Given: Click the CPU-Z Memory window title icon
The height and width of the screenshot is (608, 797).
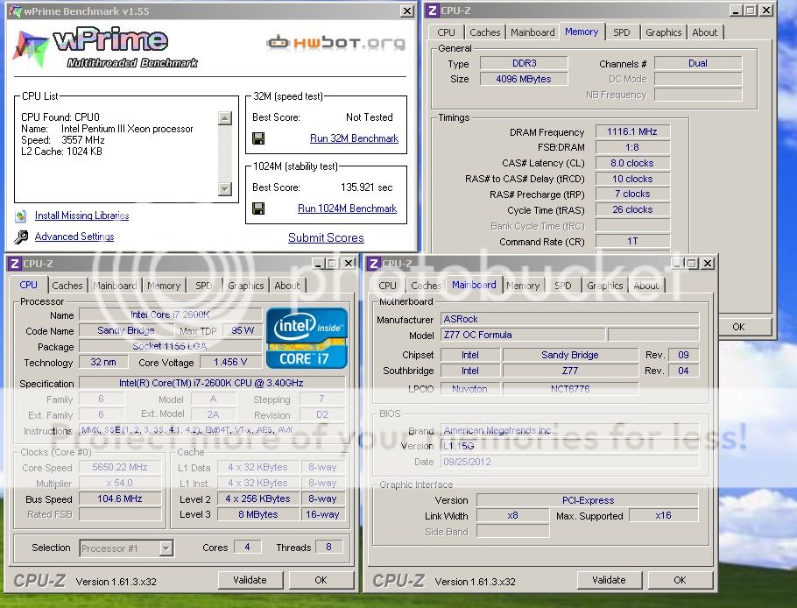Looking at the screenshot, I should tap(433, 11).
